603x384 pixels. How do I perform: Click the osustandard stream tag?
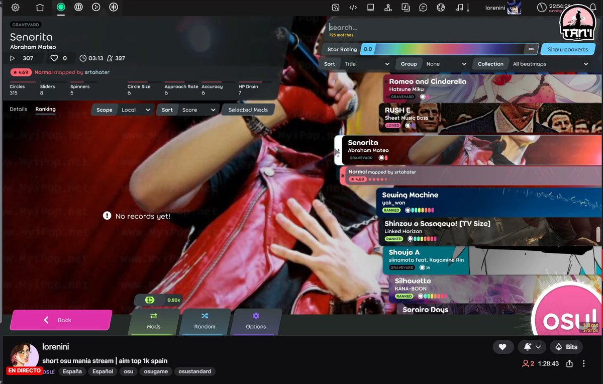pyautogui.click(x=195, y=371)
